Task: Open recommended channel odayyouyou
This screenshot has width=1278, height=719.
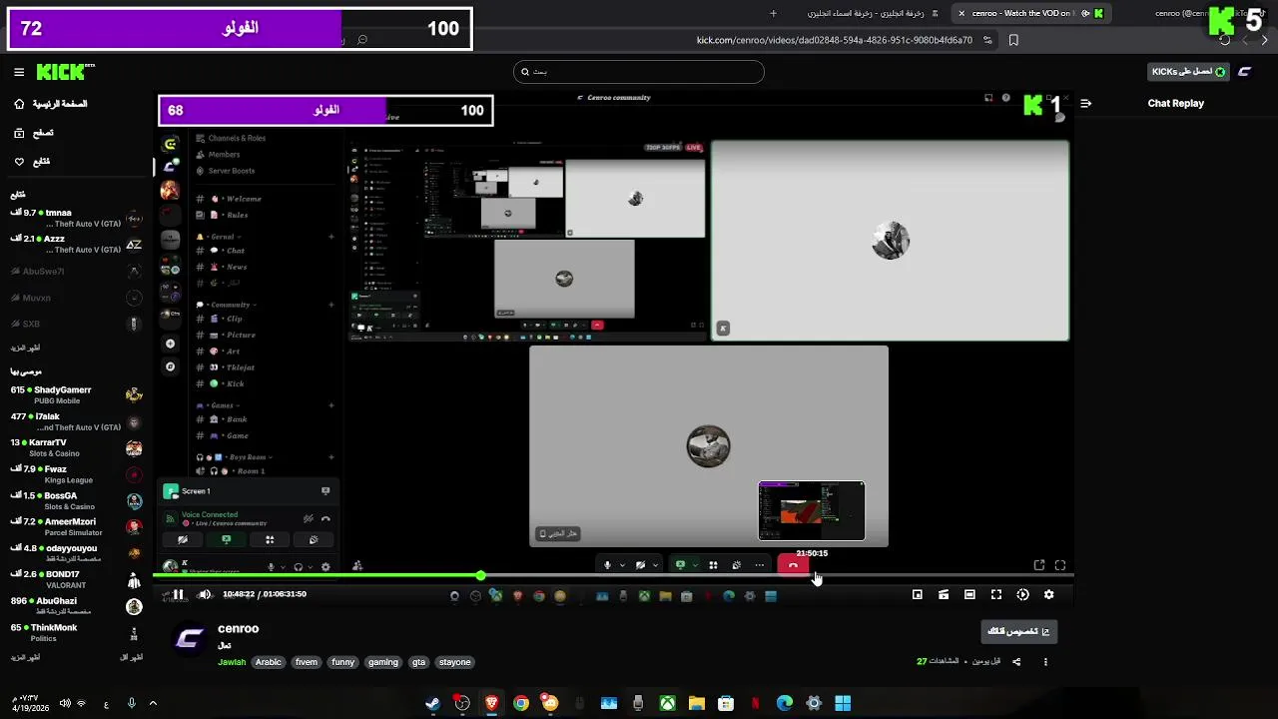Action: click(77, 553)
